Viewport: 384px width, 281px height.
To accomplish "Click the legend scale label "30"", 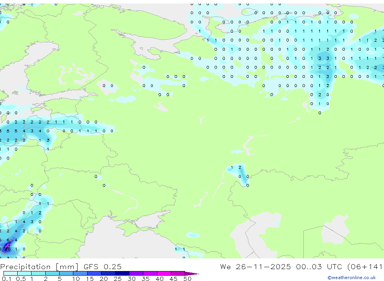I will (x=131, y=279).
